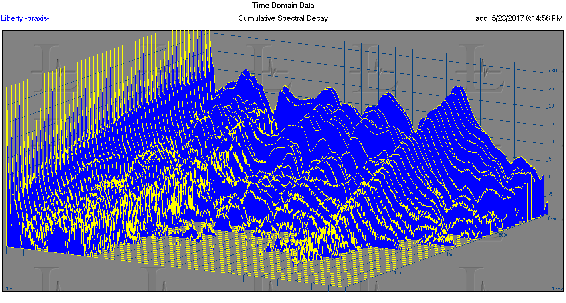This screenshot has height=303, width=566.
Task: Click the Time Domain Data heading
Action: pyautogui.click(x=283, y=5)
